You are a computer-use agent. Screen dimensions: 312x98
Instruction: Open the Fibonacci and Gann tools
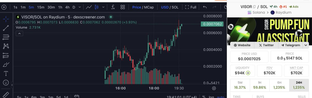coord(6,37)
